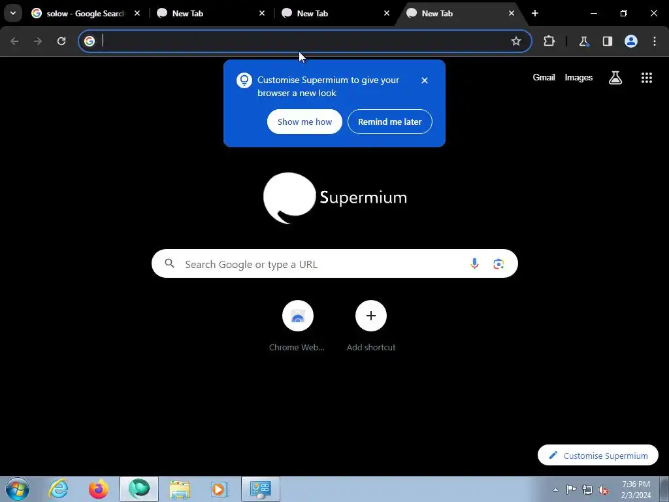The image size is (669, 502).
Task: Open Search Labs flask icon on page
Action: point(615,78)
